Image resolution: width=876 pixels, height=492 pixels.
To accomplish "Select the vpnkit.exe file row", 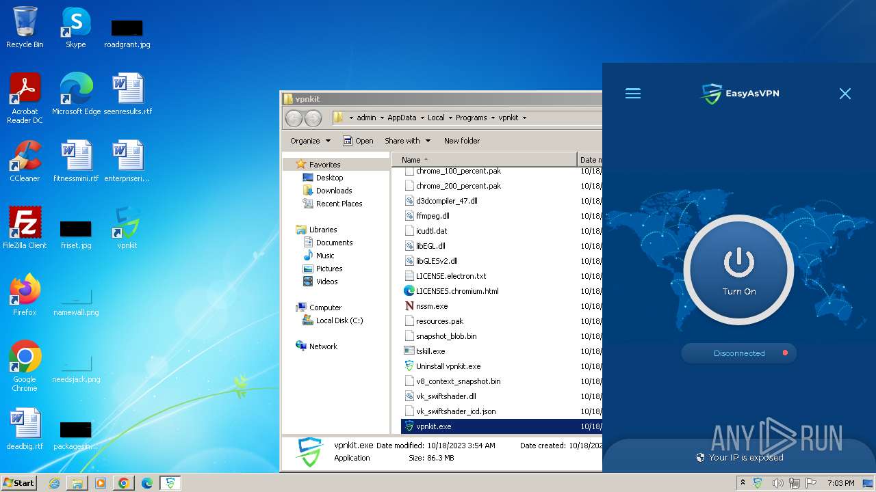I will (x=502, y=426).
